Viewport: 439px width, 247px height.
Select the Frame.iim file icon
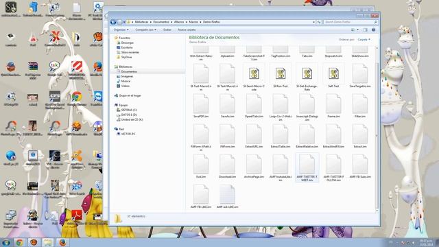333,104
